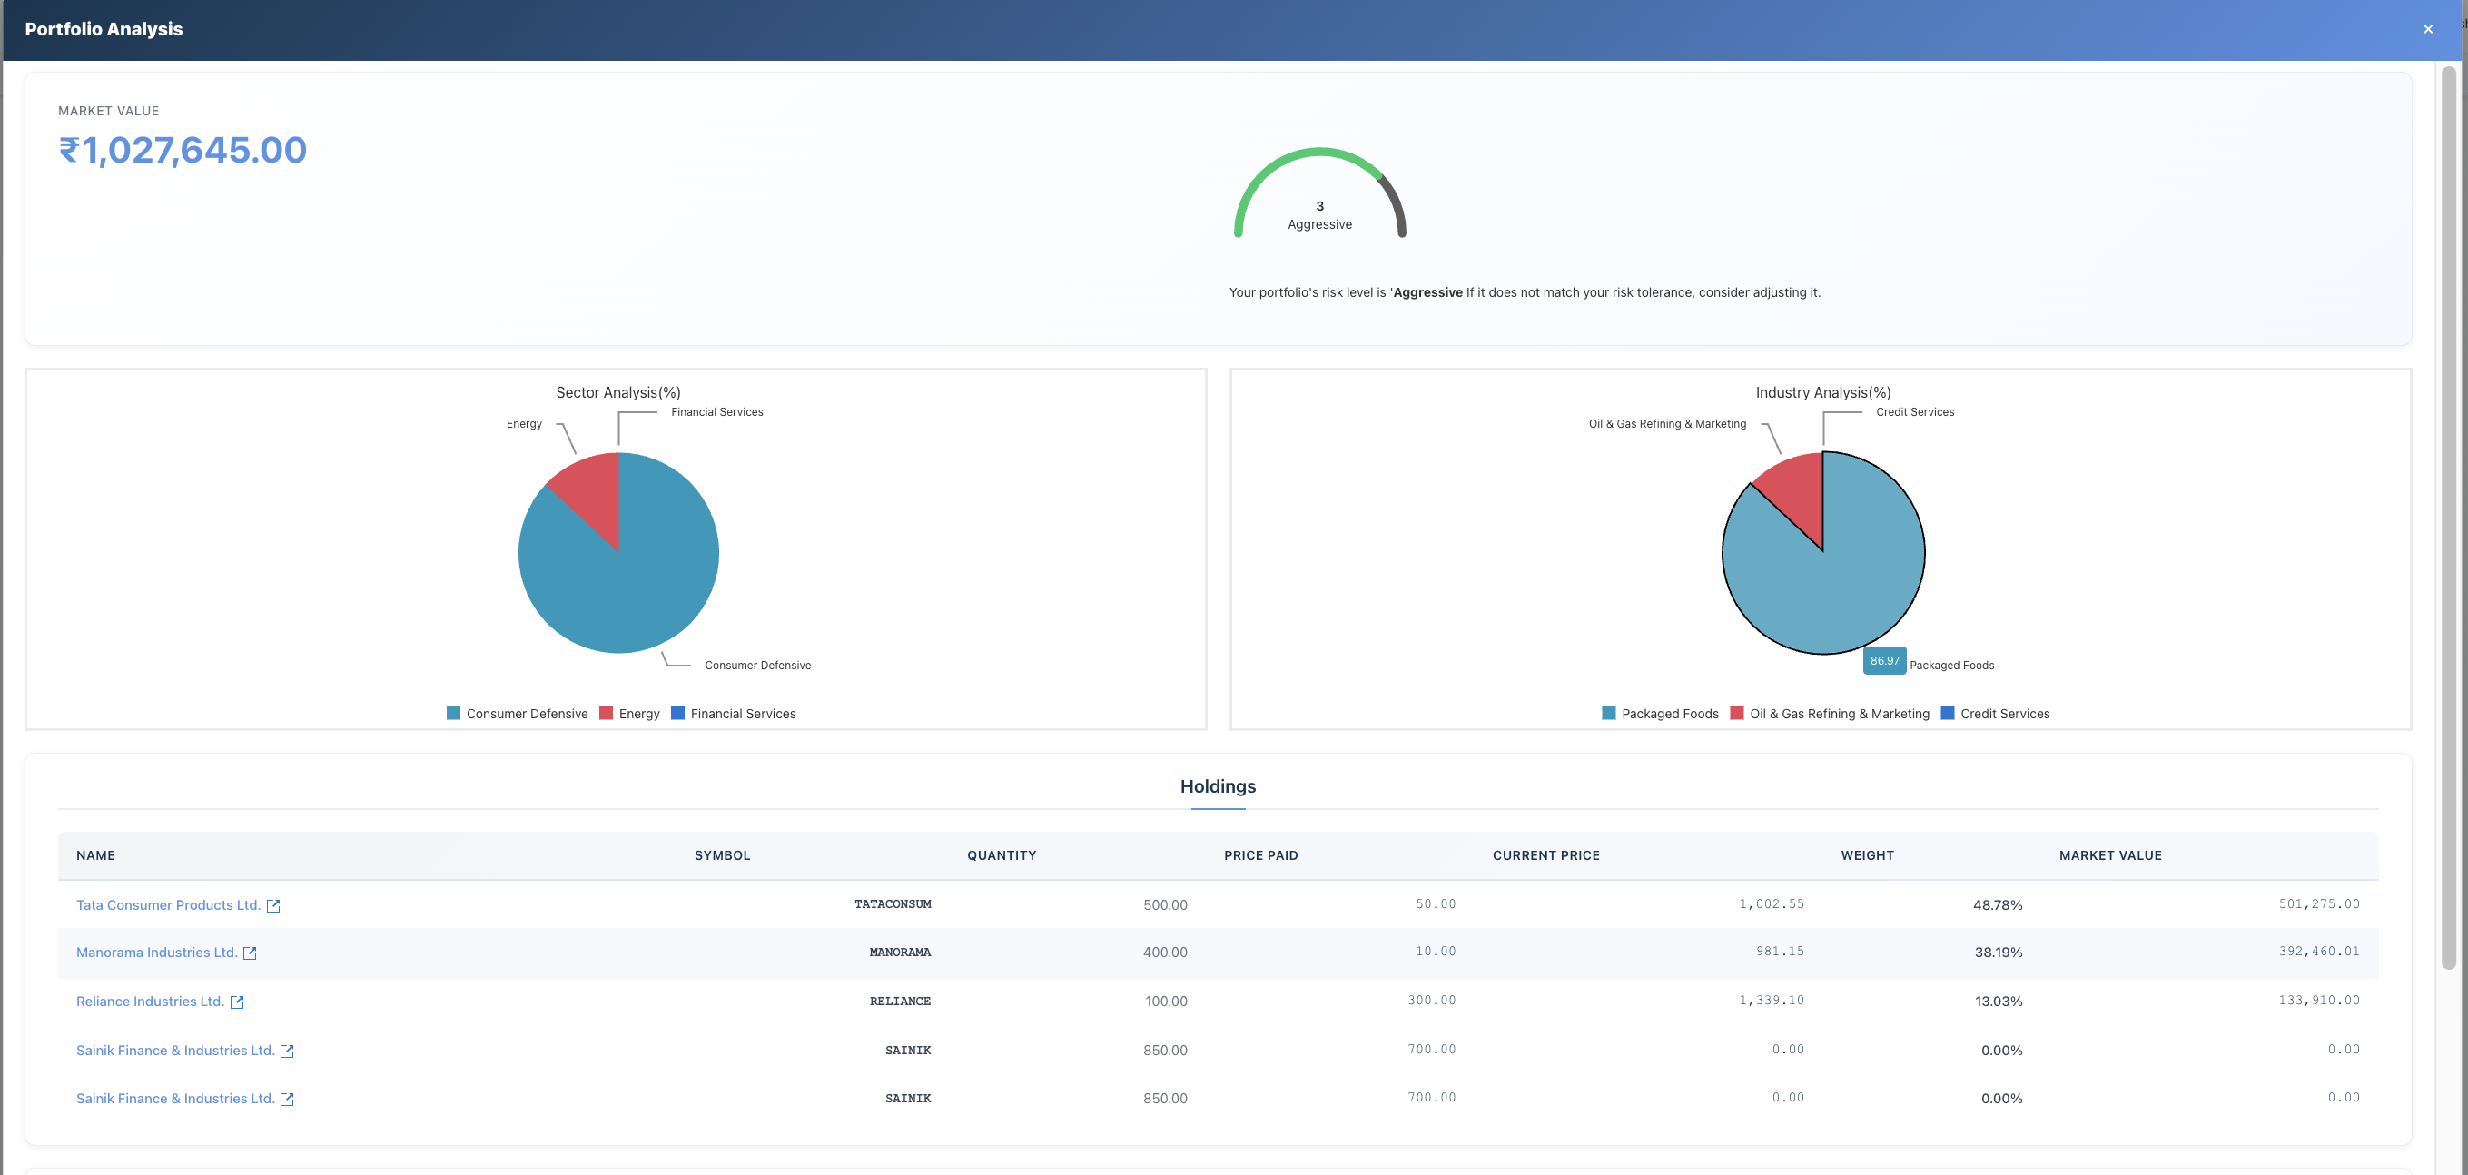Click the 1,002.55 current price cell
This screenshot has width=2468, height=1175.
click(x=1772, y=903)
